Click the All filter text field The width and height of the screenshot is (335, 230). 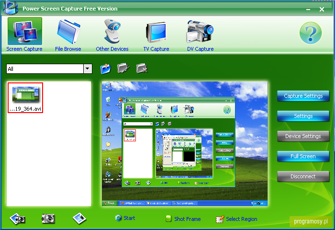coord(45,69)
